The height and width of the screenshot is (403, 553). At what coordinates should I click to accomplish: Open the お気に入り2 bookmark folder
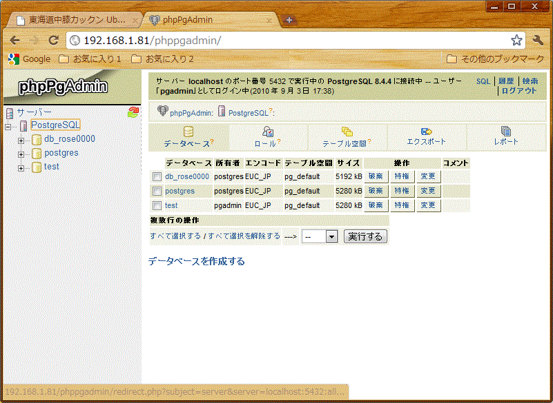(162, 59)
